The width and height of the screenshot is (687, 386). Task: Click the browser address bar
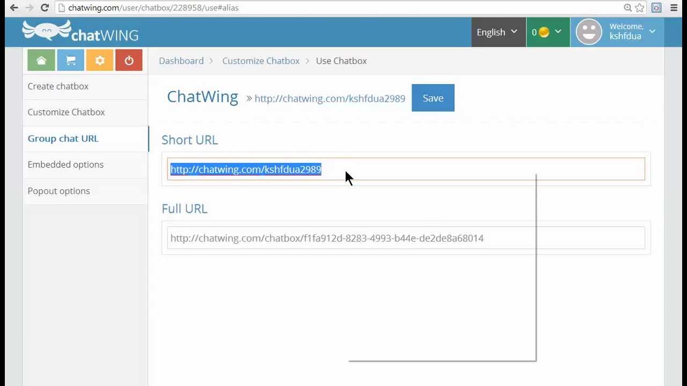pyautogui.click(x=338, y=8)
